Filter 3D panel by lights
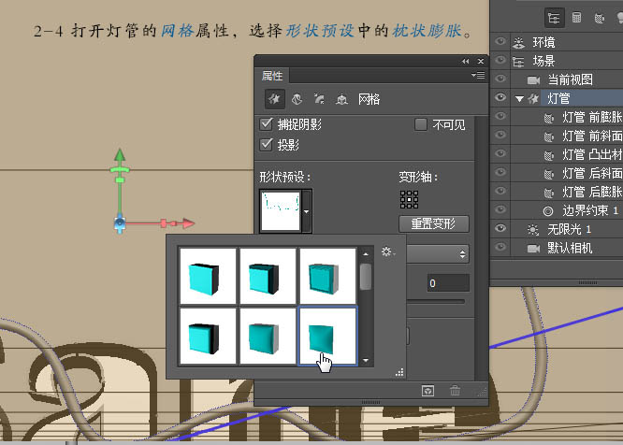 tap(618, 17)
